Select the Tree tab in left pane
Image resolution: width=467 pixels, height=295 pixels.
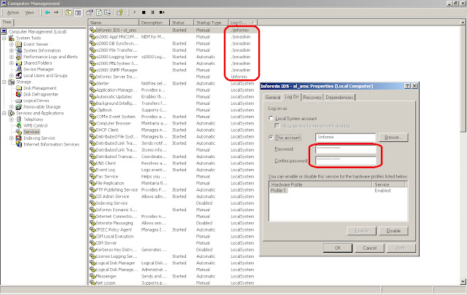(7, 23)
